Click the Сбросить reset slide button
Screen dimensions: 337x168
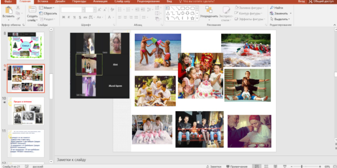[48, 13]
